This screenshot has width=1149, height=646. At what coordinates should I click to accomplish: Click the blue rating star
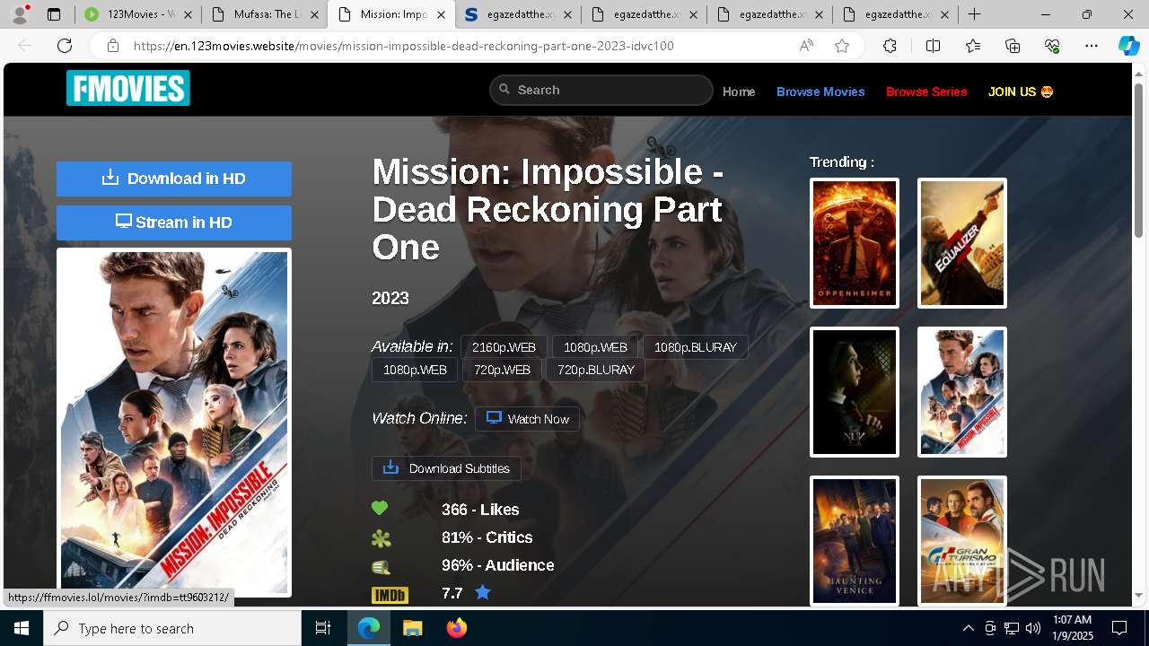[483, 592]
